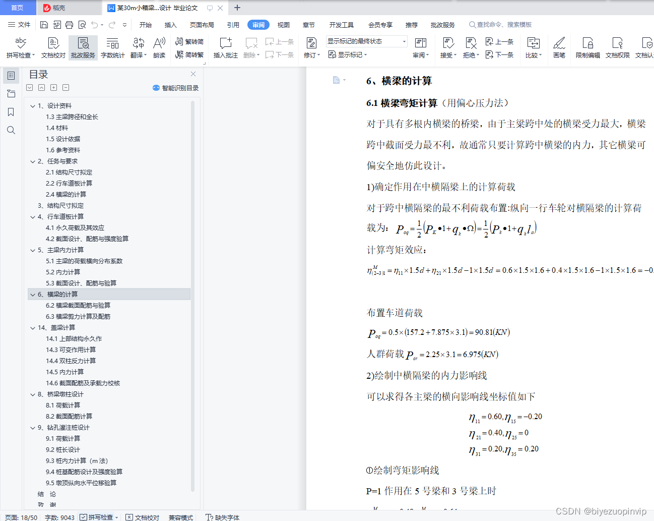Collapse the '5、主梁内力计算' outline node
This screenshot has height=521, width=654.
(x=33, y=250)
